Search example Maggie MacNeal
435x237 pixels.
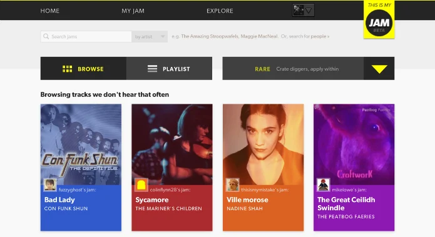coord(259,36)
